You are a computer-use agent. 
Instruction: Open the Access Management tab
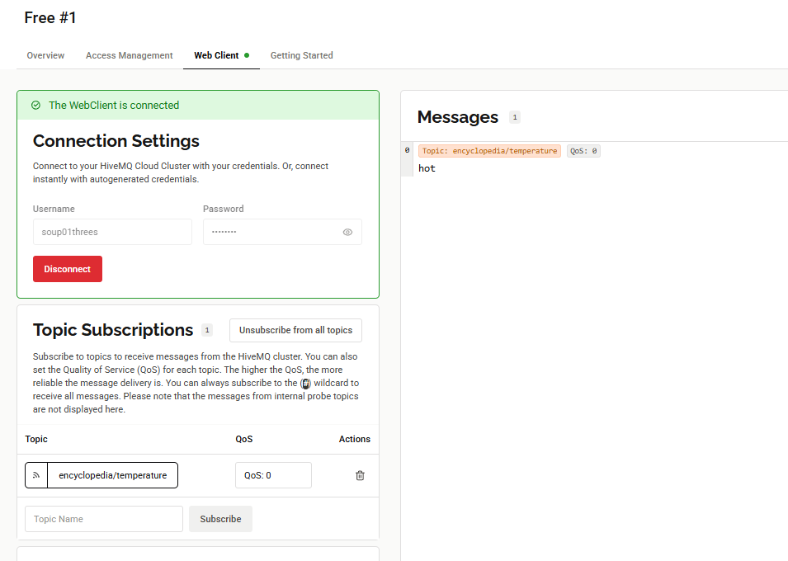coord(130,55)
